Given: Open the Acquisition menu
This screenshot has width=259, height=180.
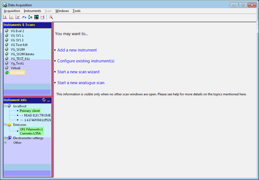Looking at the screenshot, I should click(12, 11).
